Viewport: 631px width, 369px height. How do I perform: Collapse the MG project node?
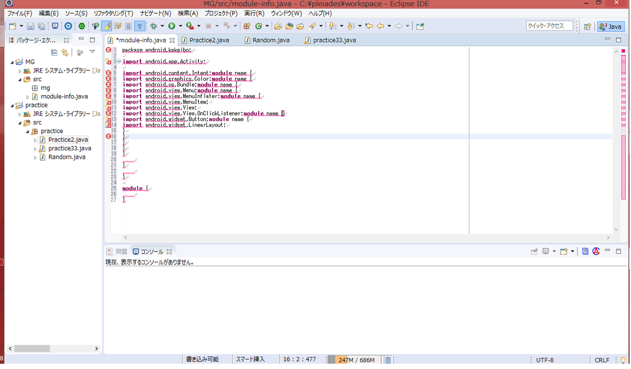coord(12,61)
